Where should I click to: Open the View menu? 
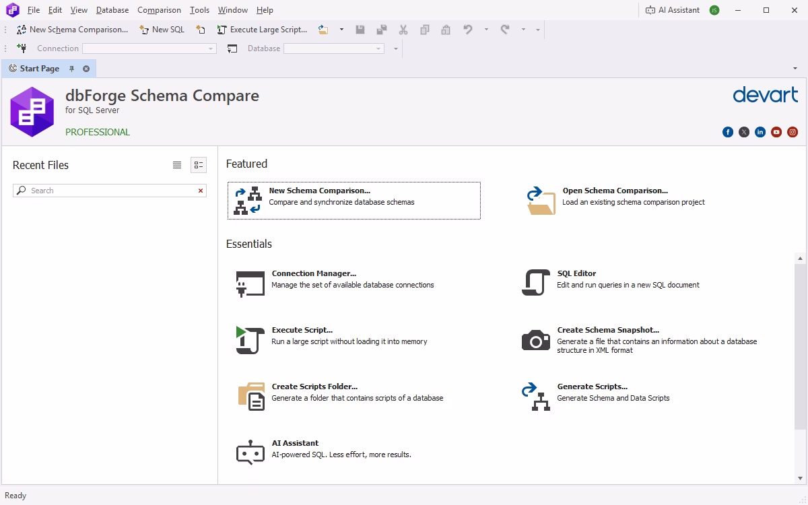[79, 10]
